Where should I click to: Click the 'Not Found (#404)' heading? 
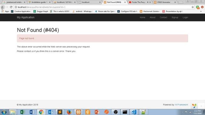tap(38, 30)
